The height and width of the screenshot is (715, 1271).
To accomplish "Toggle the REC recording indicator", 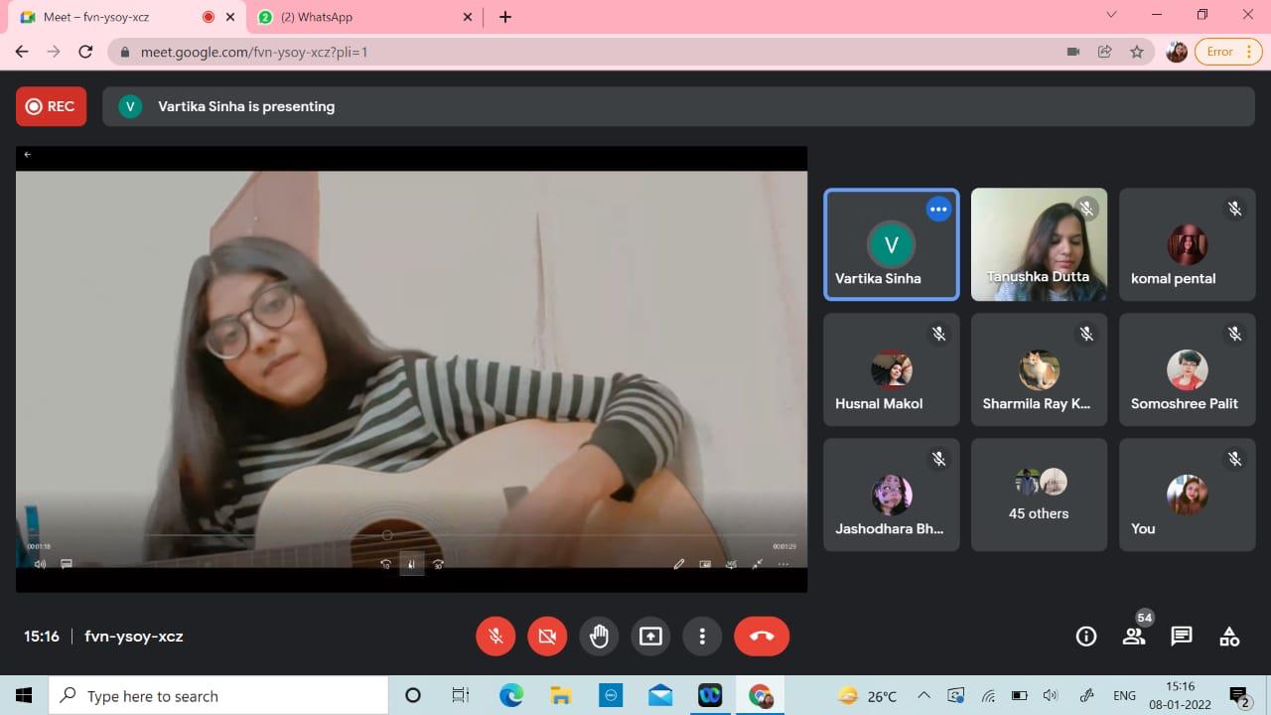I will tap(51, 106).
